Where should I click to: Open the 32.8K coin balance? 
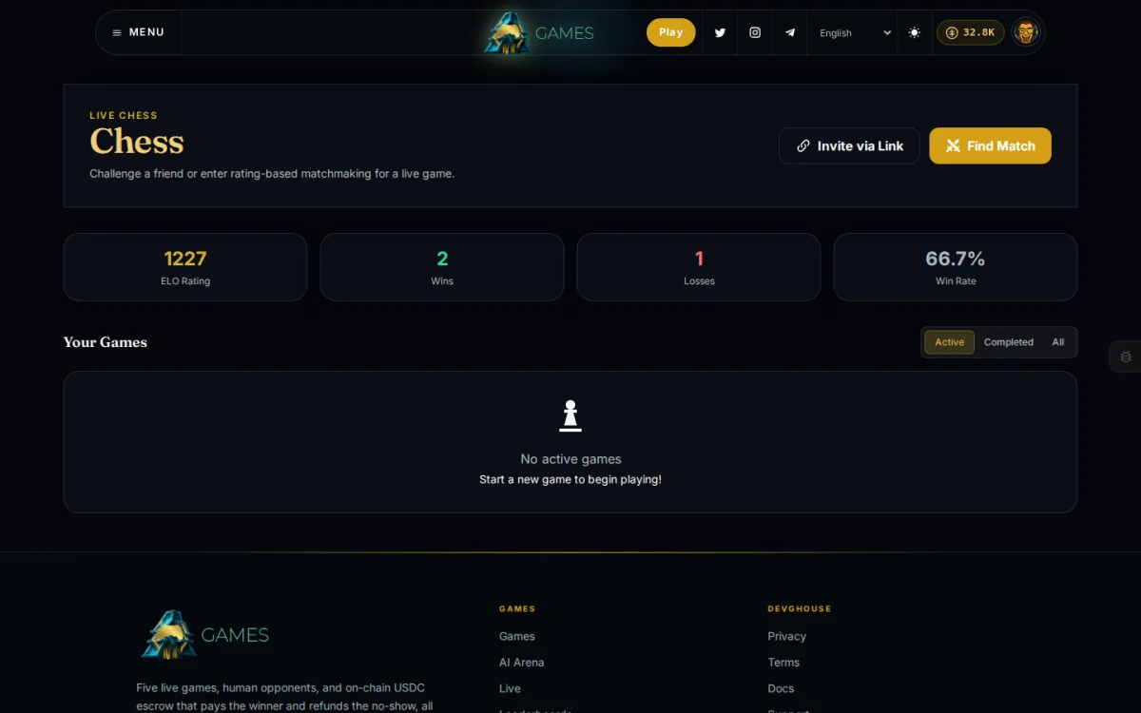pyautogui.click(x=971, y=32)
